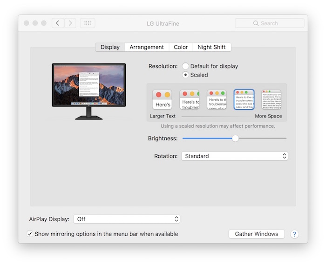Click the Search field
The height and width of the screenshot is (265, 326).
[270, 23]
